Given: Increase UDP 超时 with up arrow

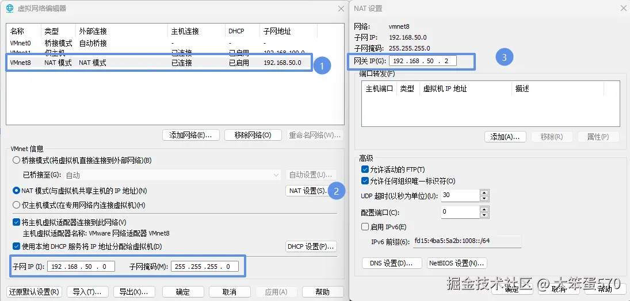Looking at the screenshot, I should pyautogui.click(x=484, y=193).
